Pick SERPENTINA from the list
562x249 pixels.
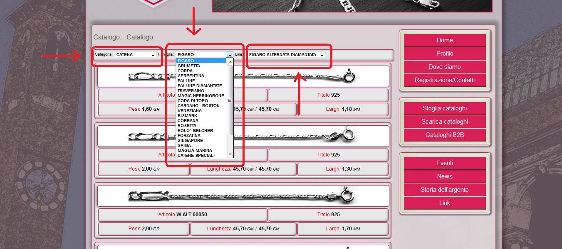point(191,76)
